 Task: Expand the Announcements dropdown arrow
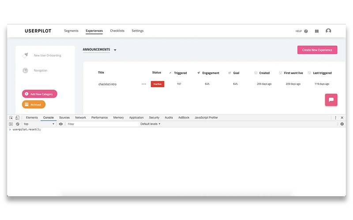115,50
